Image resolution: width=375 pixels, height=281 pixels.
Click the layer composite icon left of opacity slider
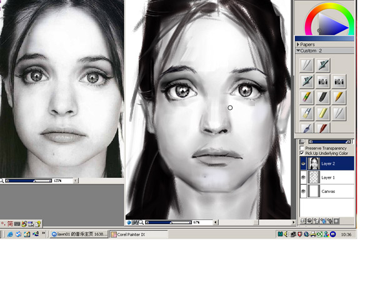click(x=302, y=142)
